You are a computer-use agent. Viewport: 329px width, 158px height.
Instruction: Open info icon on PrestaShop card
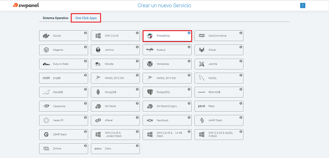point(189,33)
